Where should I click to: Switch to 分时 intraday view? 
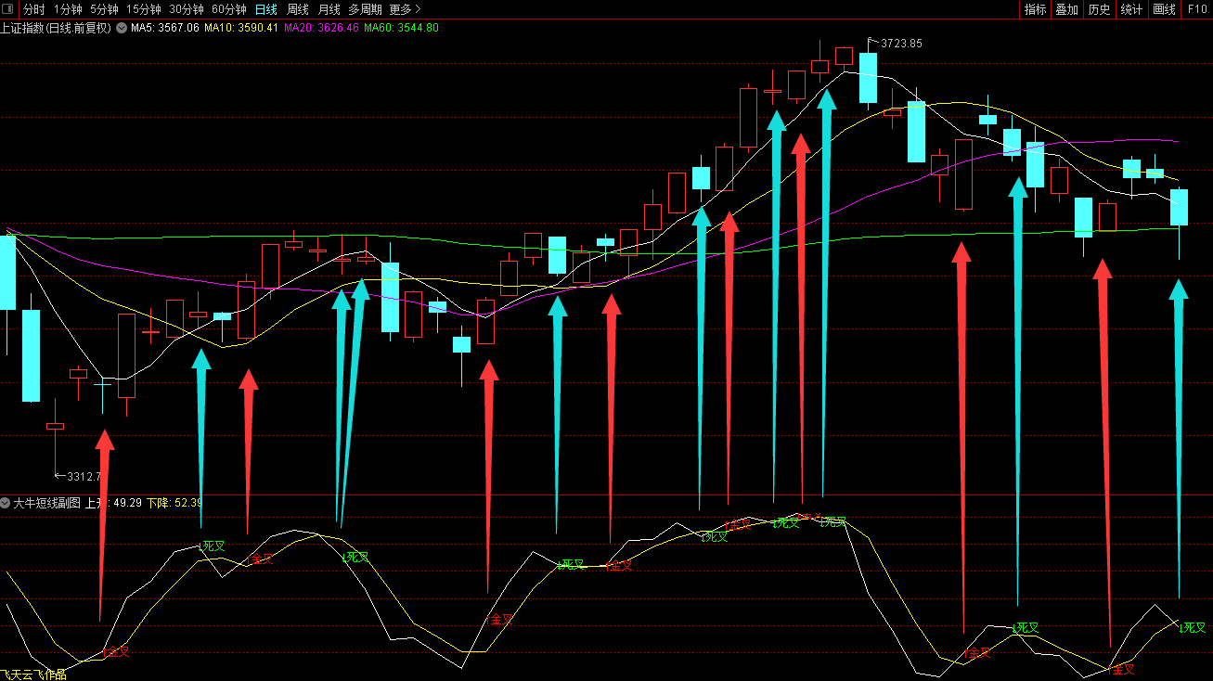click(x=33, y=9)
